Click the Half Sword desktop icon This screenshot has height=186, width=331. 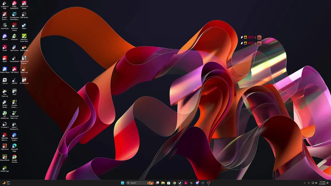5,147
